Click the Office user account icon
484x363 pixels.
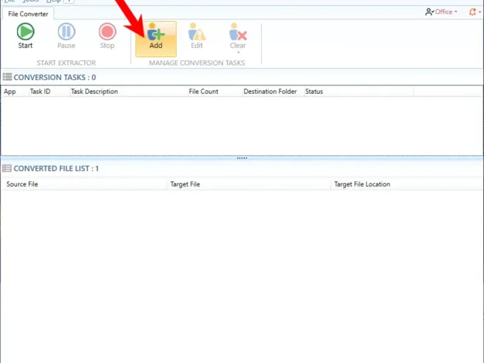coord(430,11)
